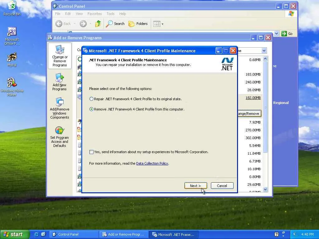Open the Data Collection Policy link
This screenshot has height=239, width=319.
(152, 163)
